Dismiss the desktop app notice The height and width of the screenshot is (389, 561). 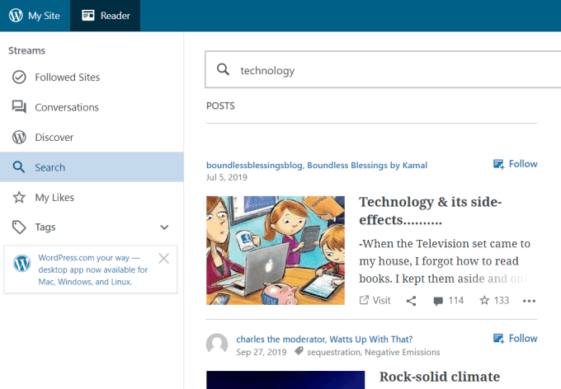click(163, 259)
